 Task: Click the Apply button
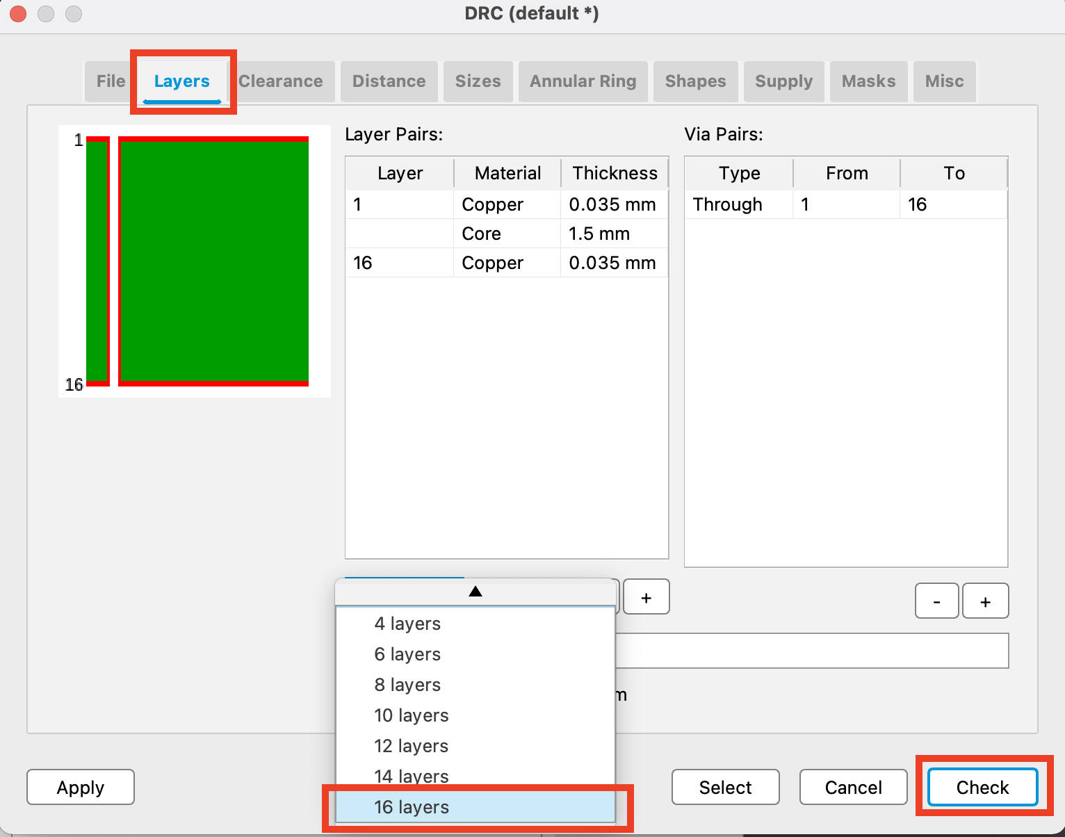[80, 787]
